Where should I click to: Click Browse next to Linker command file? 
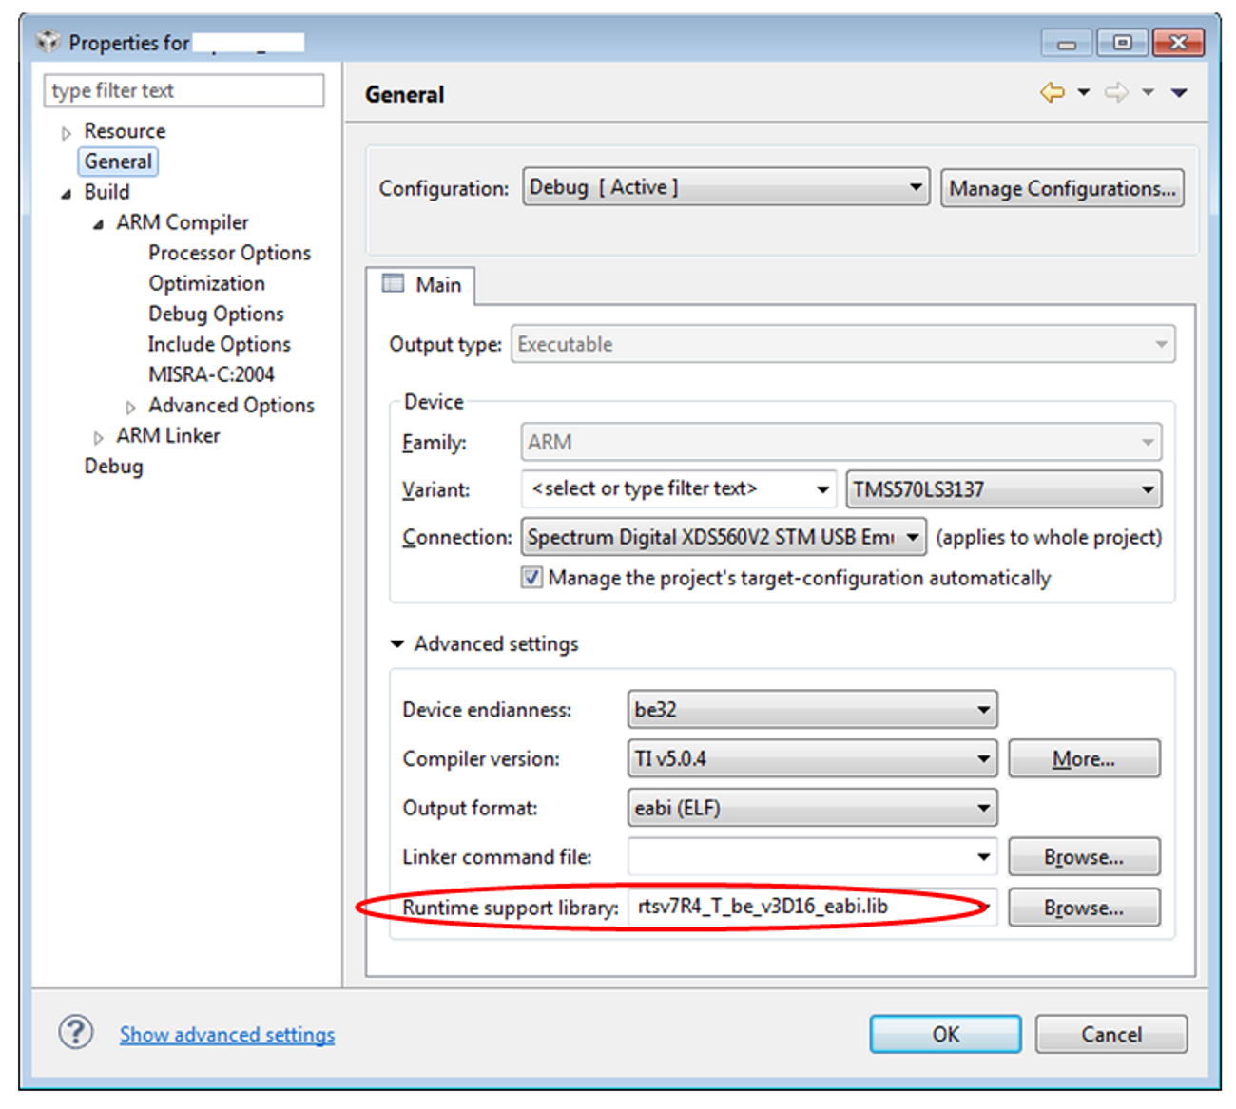tap(1083, 856)
